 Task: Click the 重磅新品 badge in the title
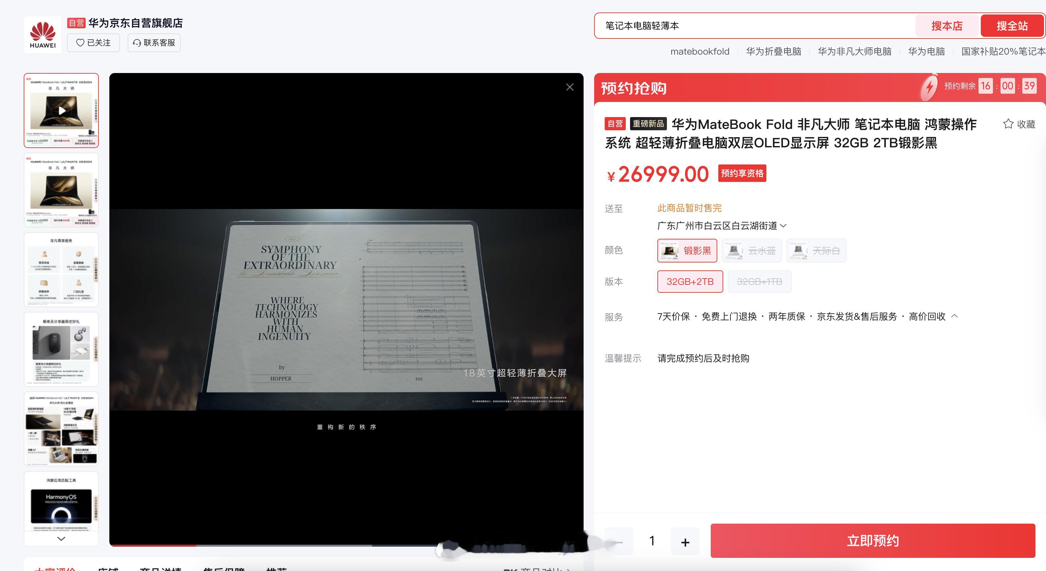(x=648, y=124)
